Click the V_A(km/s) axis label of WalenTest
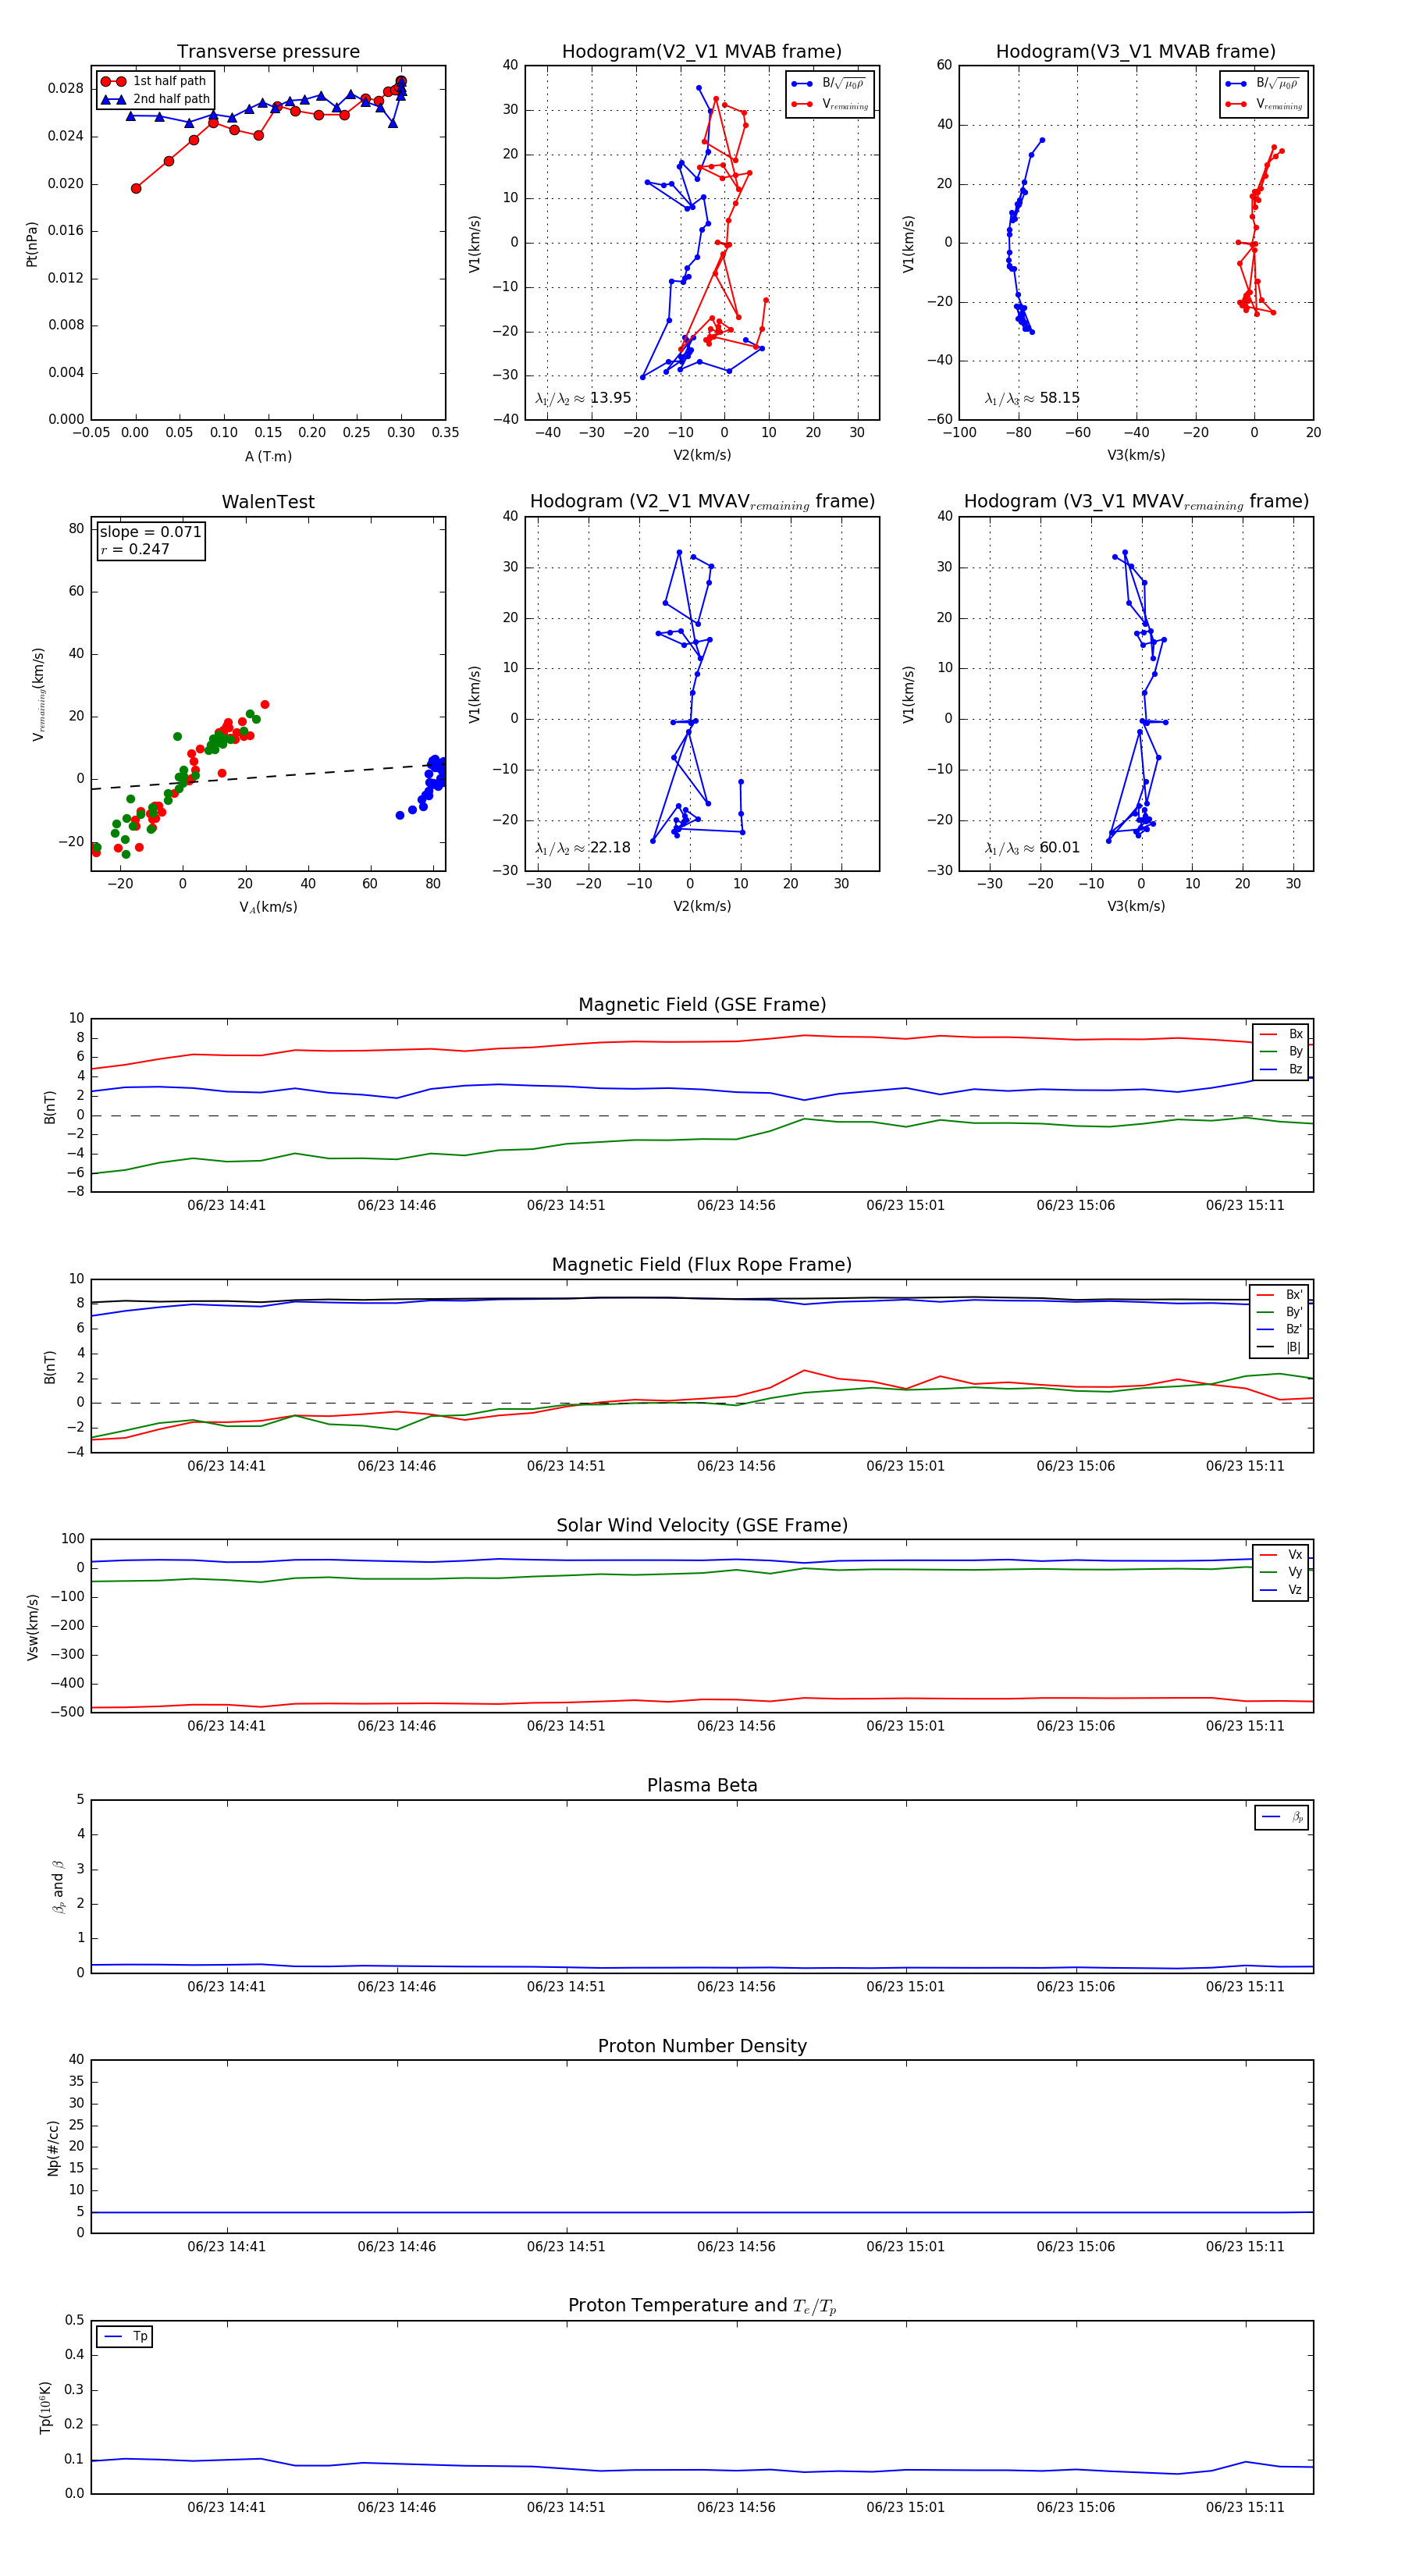 (268, 907)
